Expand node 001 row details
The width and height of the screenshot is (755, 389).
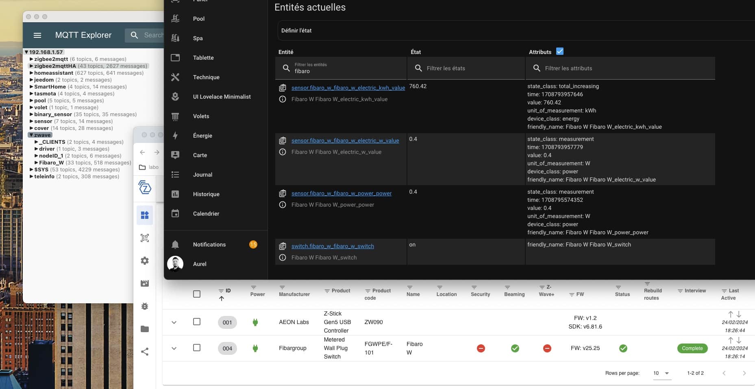[174, 322]
